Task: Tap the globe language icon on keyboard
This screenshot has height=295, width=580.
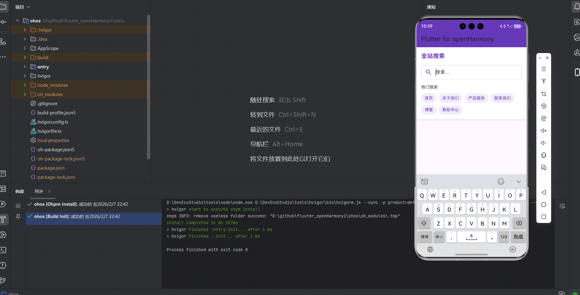Action: [x=430, y=249]
